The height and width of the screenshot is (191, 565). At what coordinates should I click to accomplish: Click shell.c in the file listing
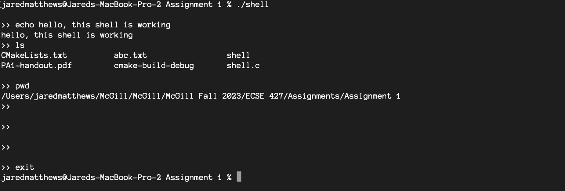tap(243, 65)
